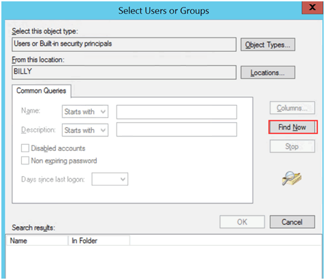Sort results by Name column header
The width and height of the screenshot is (325, 280).
click(37, 240)
